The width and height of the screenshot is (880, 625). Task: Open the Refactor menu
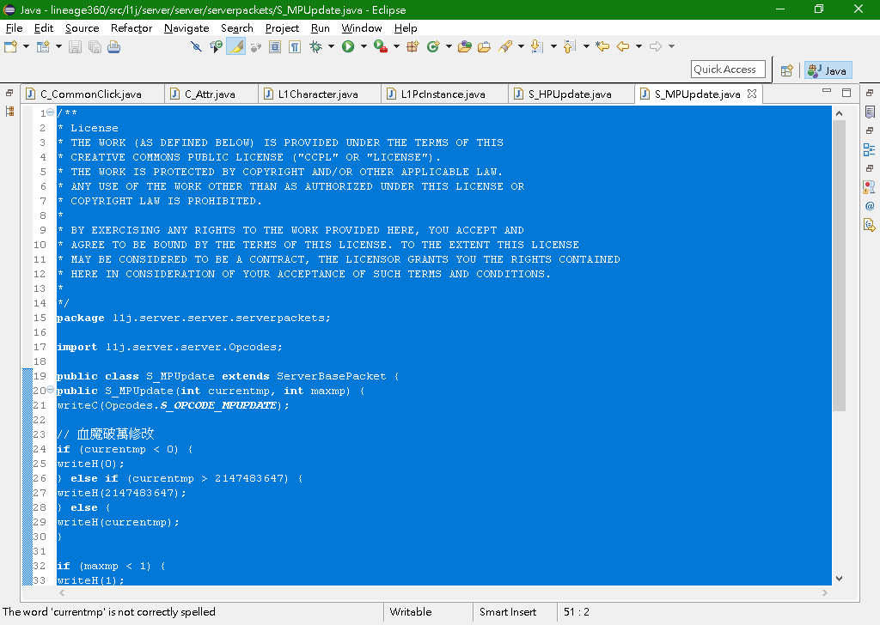tap(131, 28)
